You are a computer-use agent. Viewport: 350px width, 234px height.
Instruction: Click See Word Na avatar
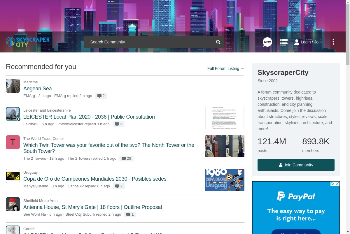pyautogui.click(x=13, y=204)
